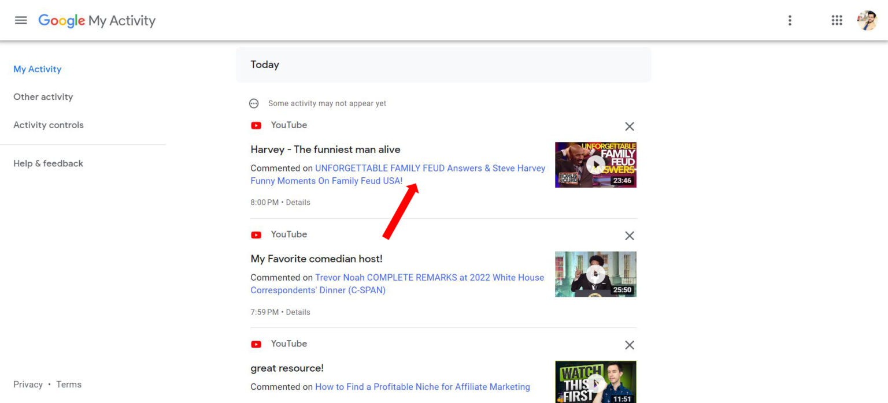Open the hamburger main menu

click(x=21, y=20)
